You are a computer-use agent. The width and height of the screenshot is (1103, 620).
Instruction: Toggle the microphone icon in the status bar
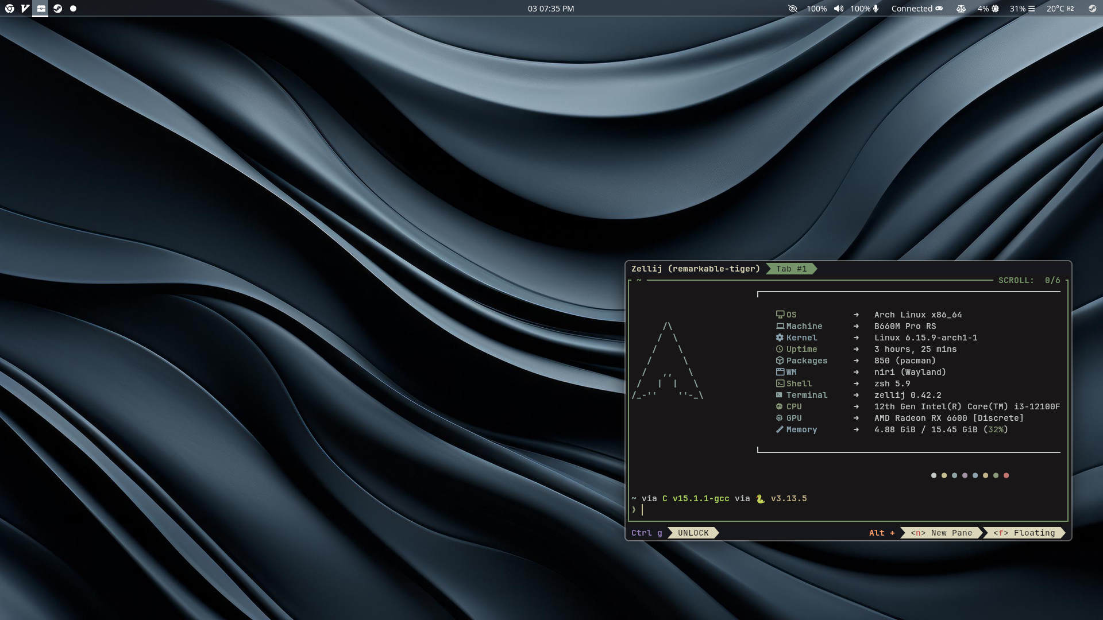876,9
